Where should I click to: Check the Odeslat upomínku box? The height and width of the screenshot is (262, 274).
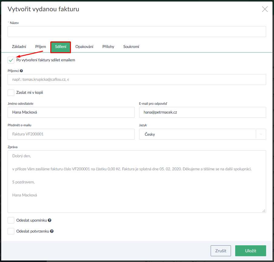(x=11, y=220)
